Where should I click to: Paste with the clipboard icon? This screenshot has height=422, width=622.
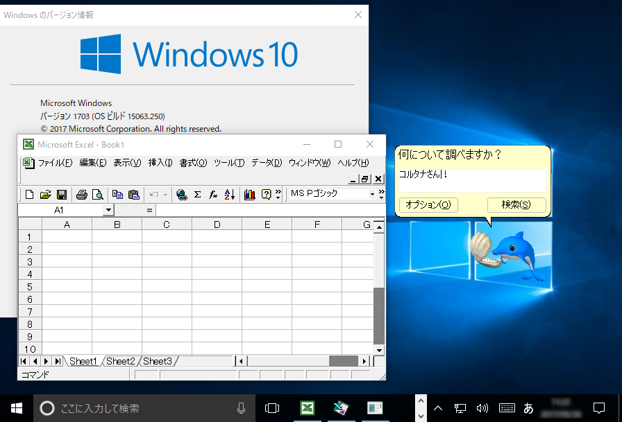[x=134, y=195]
